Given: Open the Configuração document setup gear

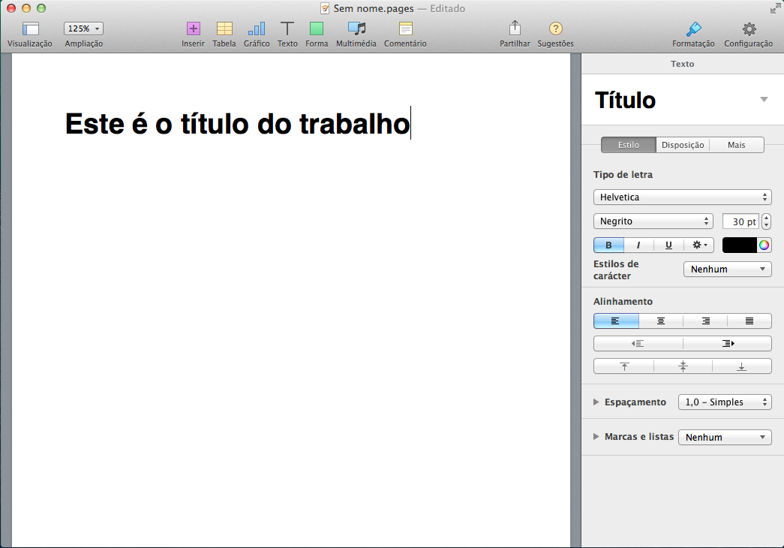Looking at the screenshot, I should [749, 29].
